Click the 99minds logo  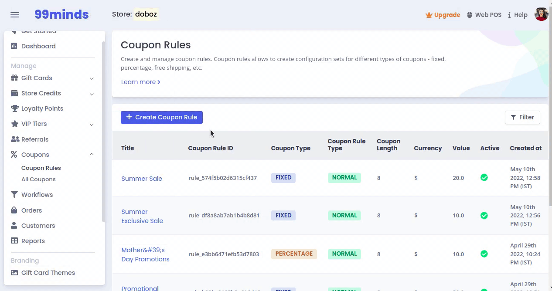pyautogui.click(x=61, y=14)
